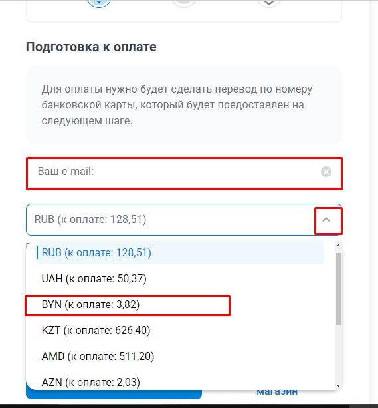
Task: Collapse the currency list with the chevron
Action: [326, 220]
